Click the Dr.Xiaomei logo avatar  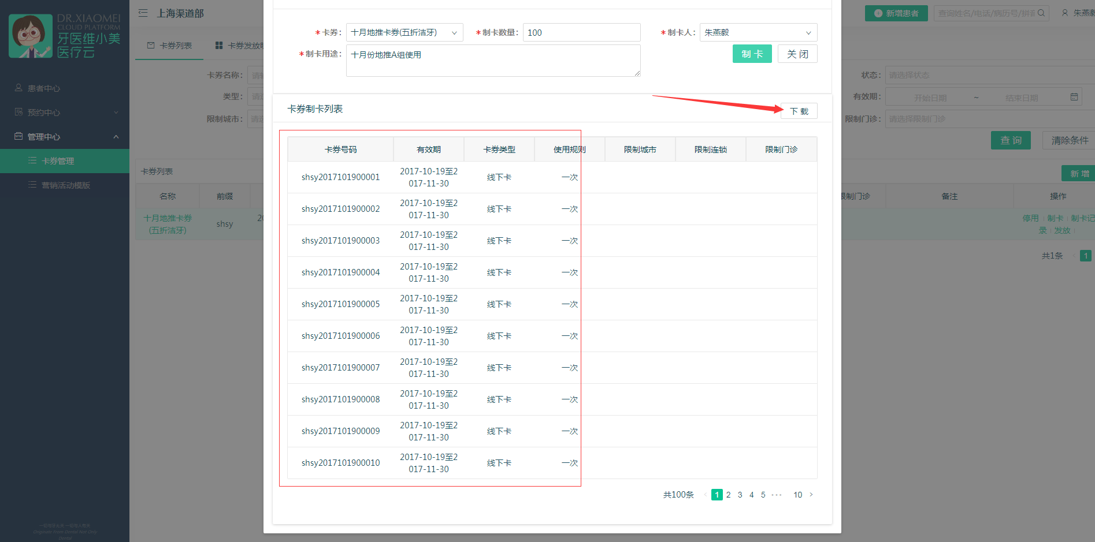pyautogui.click(x=31, y=36)
